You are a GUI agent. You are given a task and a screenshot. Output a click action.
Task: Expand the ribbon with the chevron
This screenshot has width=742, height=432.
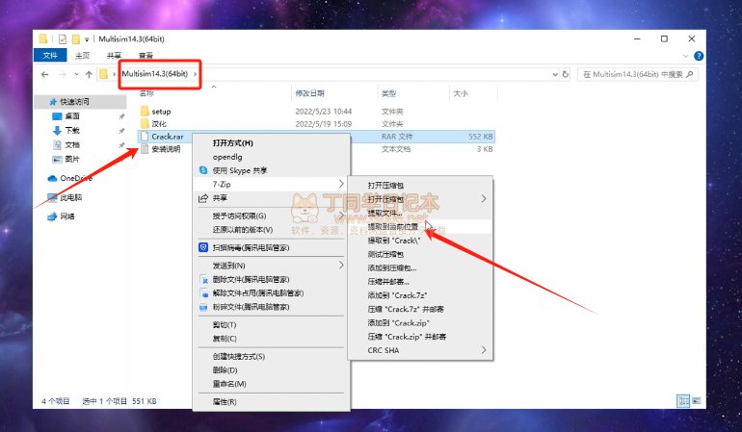[685, 56]
